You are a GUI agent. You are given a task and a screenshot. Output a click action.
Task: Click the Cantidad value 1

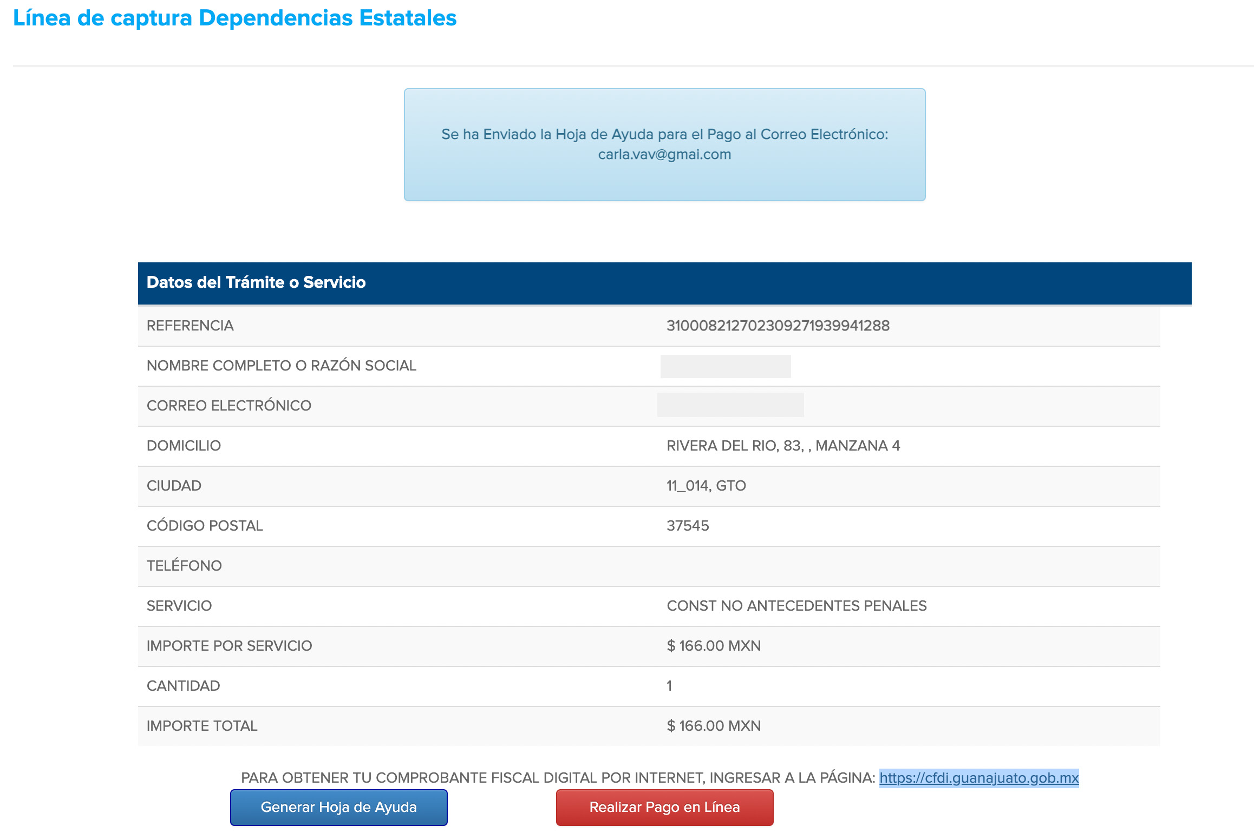click(669, 686)
